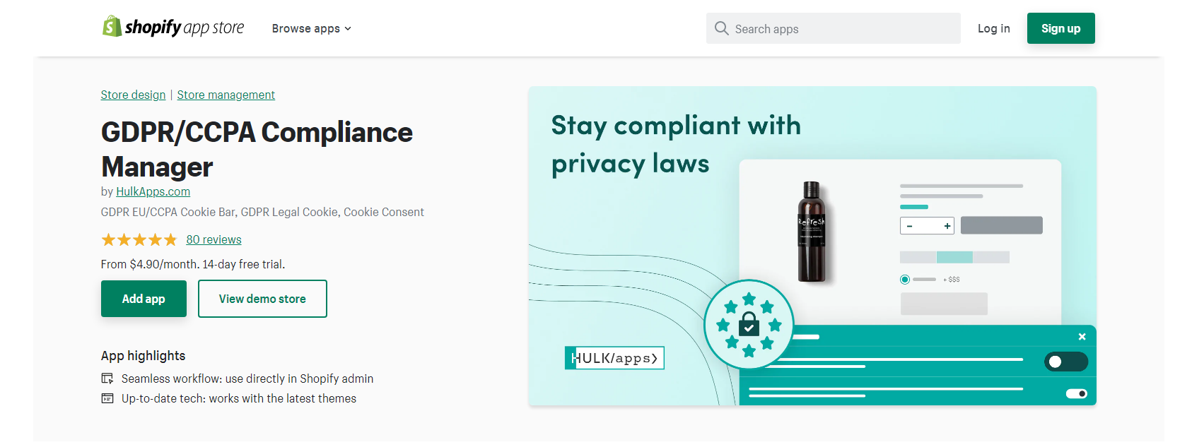Click the Shopify bag logo icon
Screen dimensions: 1204x447
coord(112,27)
